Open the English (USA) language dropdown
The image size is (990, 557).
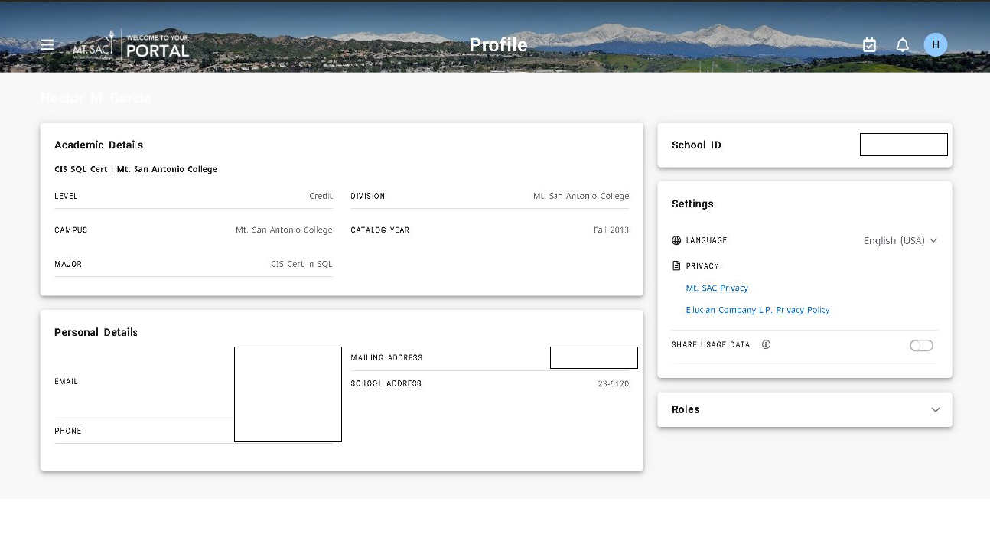(900, 240)
